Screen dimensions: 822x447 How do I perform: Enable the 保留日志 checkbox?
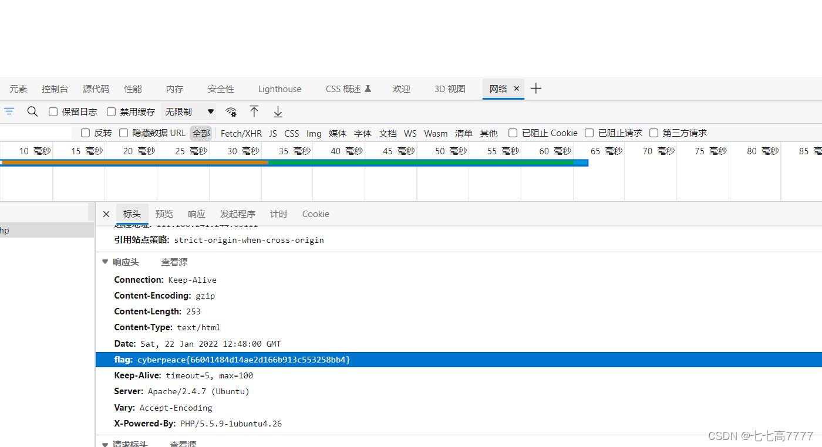(x=53, y=111)
